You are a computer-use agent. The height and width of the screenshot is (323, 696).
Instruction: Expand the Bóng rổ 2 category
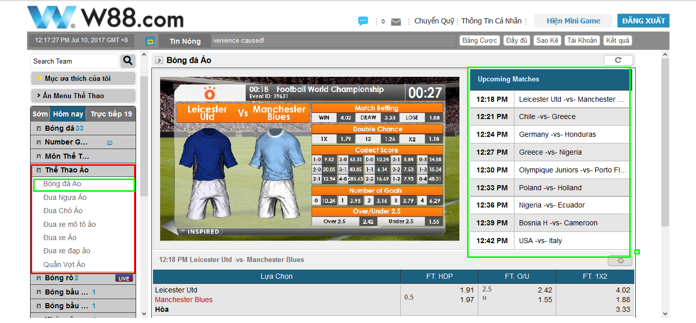(83, 278)
